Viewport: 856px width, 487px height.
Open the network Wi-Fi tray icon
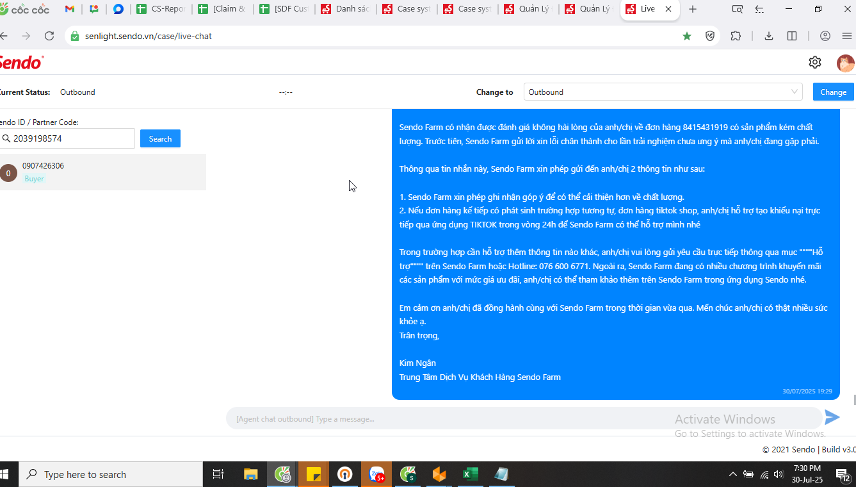point(764,475)
